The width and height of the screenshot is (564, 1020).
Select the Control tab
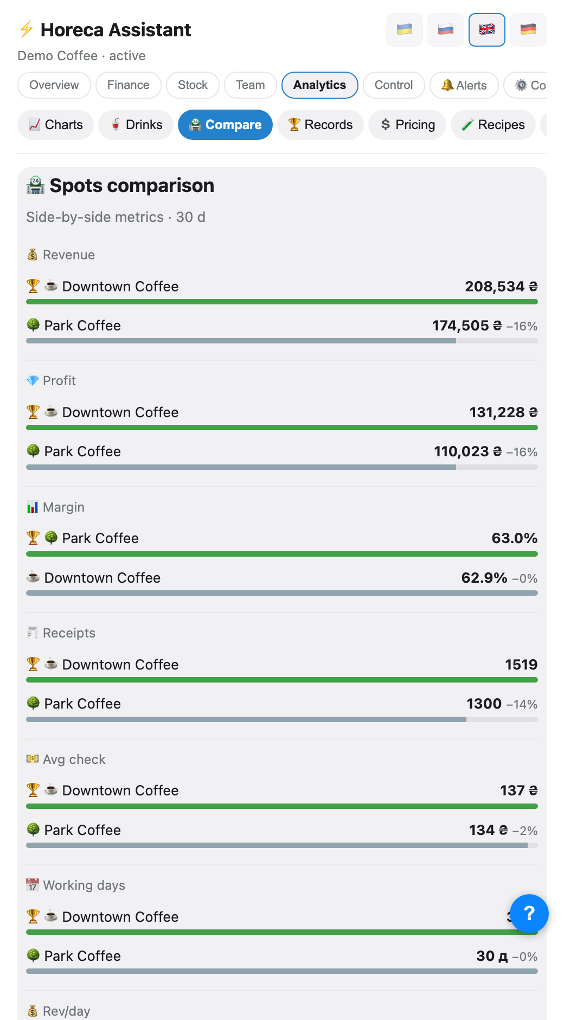pyautogui.click(x=394, y=85)
